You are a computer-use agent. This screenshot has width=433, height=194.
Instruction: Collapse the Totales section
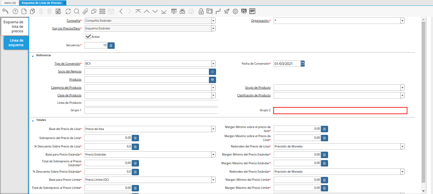pos(32,120)
